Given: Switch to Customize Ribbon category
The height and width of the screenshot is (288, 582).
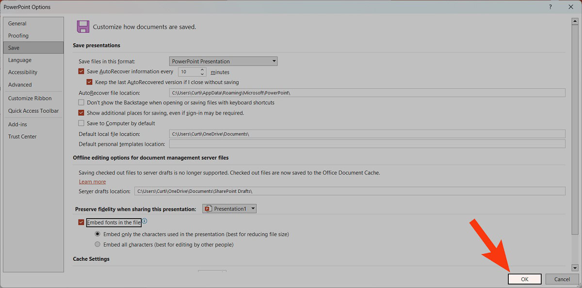Looking at the screenshot, I should (x=30, y=98).
